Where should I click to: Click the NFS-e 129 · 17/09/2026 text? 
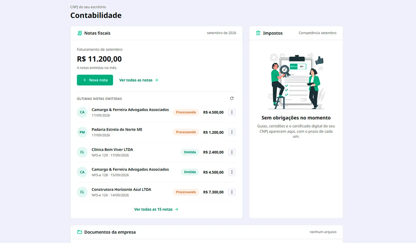point(110,155)
